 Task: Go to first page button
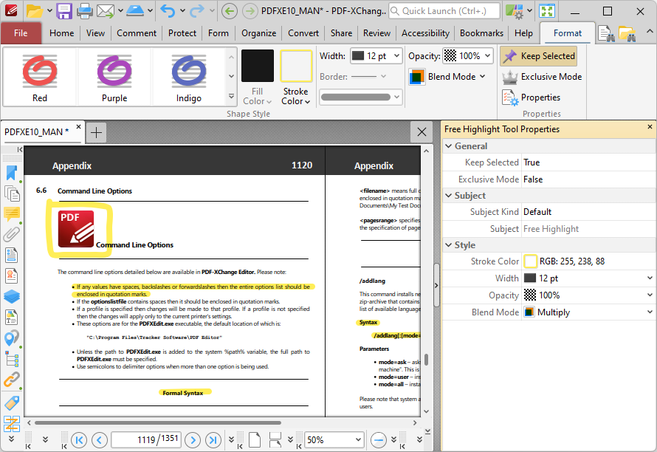[x=79, y=440]
